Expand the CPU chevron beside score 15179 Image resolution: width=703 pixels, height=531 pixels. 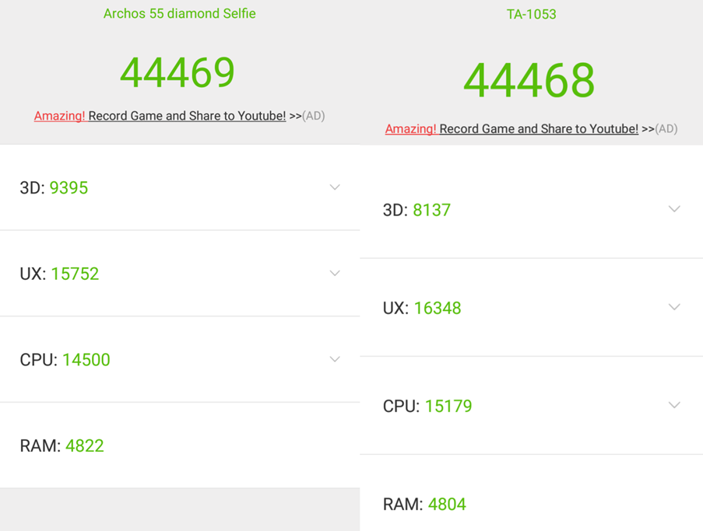pos(674,405)
